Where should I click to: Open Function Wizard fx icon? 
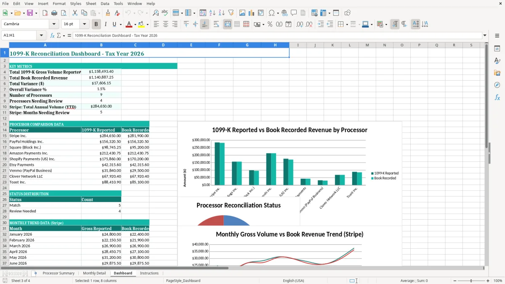[52, 36]
